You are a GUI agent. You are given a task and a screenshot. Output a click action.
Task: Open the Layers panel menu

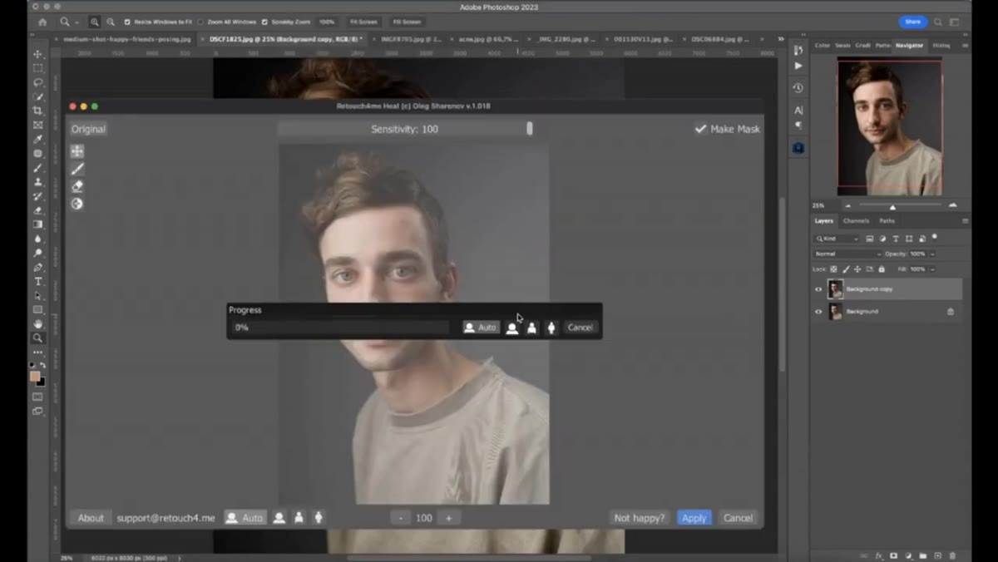[x=965, y=221]
